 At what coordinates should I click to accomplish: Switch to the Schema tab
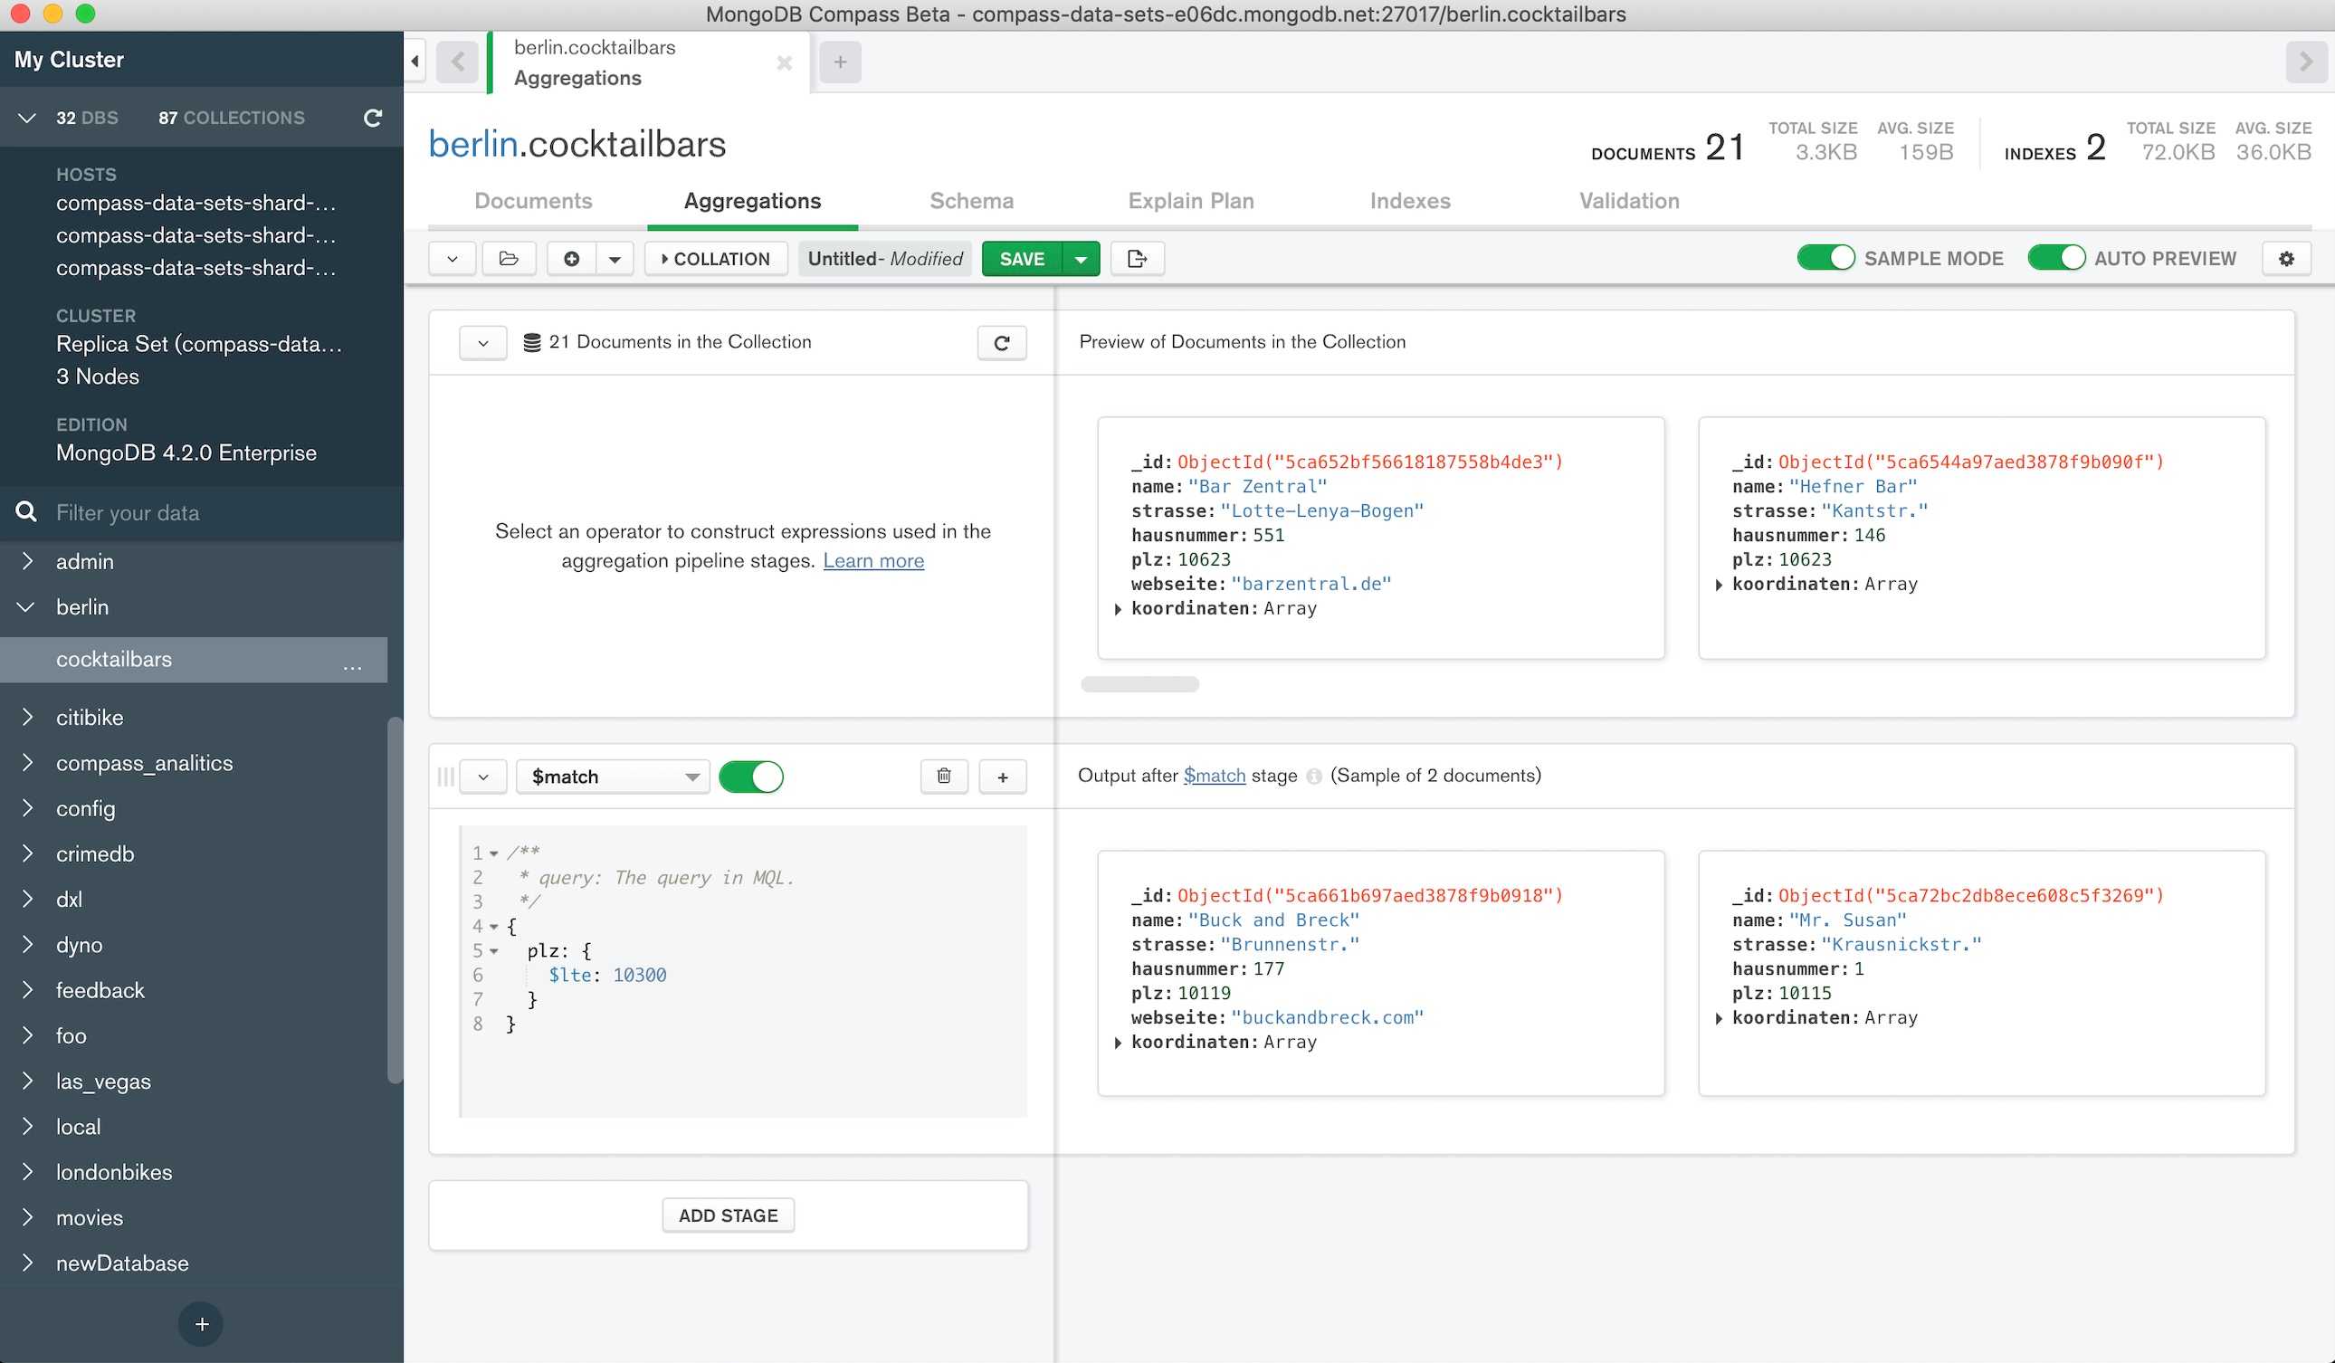968,200
